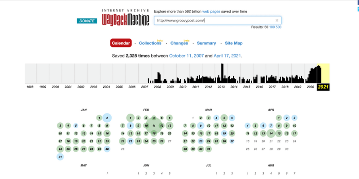
Task: Select year 2011 in the timeline
Action: click(196, 87)
